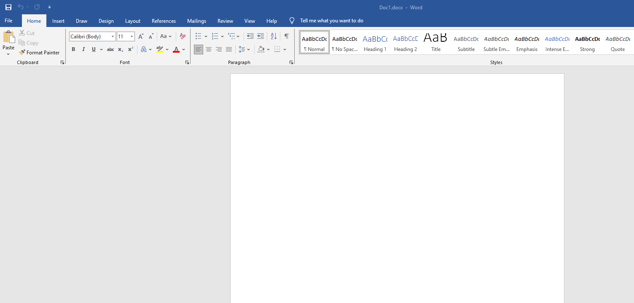The image size is (634, 303).
Task: Click Align Right icon
Action: click(219, 49)
